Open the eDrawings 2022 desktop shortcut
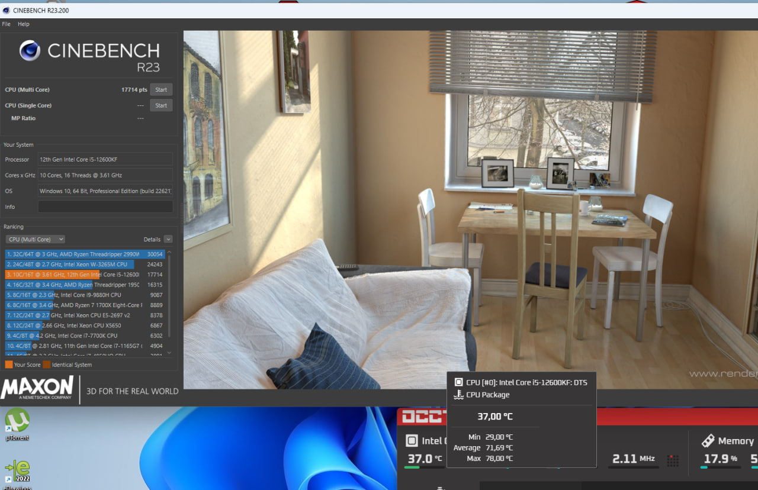This screenshot has height=490, width=758. [17, 473]
